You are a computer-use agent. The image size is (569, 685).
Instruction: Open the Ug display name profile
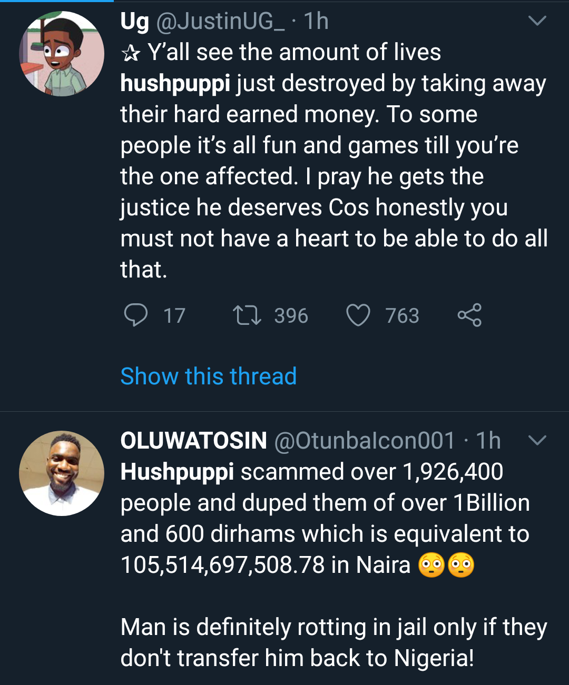pos(134,22)
